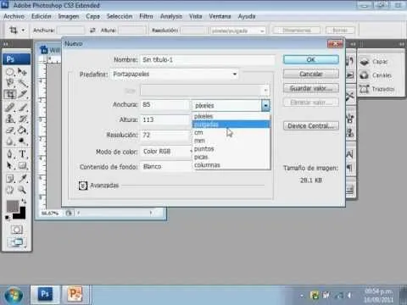Select the Eyedropper tool
The width and height of the screenshot is (407, 305).
[x=23, y=179]
